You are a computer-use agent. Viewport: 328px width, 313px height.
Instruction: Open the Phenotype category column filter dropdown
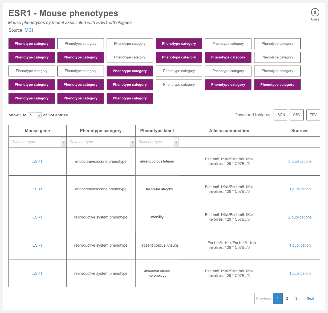click(133, 142)
